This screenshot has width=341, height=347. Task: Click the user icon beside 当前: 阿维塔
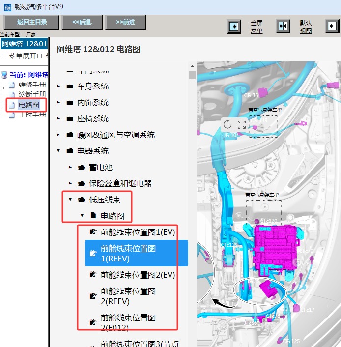(x=4, y=75)
